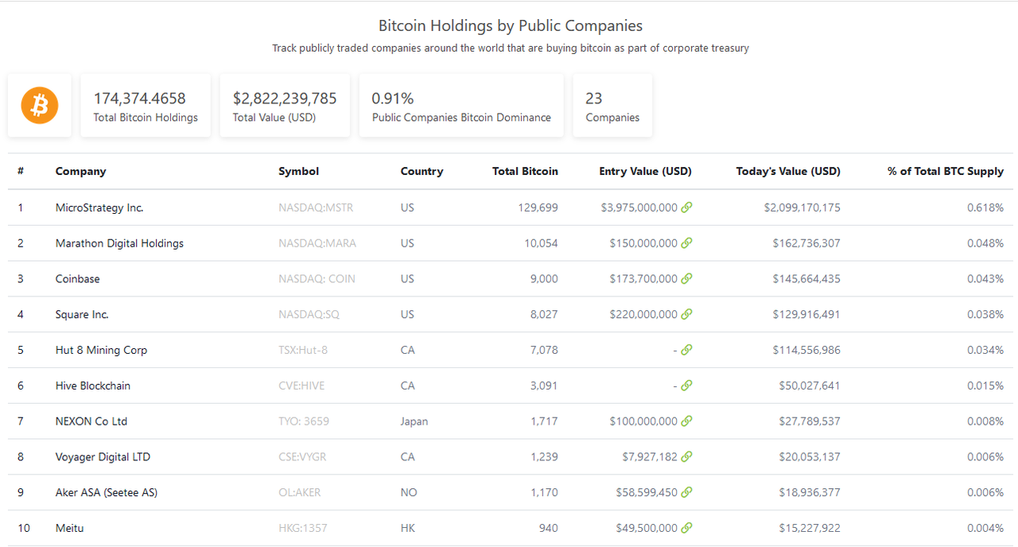Click HK country cell for Meitu
The image size is (1018, 547).
[408, 528]
